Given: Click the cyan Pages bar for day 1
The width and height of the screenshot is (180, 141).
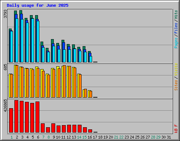Looking at the screenshot, I should pos(12,47).
